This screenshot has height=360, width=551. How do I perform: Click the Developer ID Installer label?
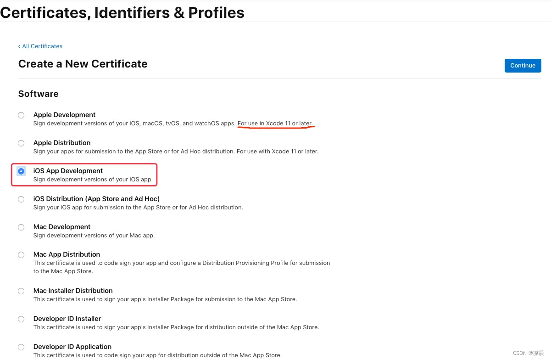pos(67,319)
